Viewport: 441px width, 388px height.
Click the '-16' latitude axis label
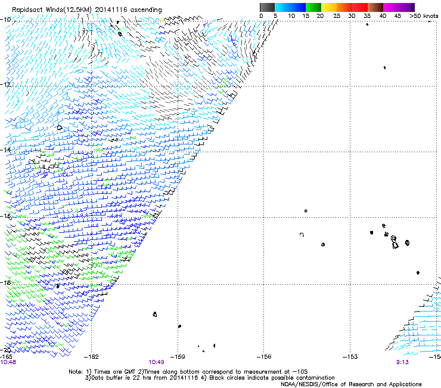(5, 216)
